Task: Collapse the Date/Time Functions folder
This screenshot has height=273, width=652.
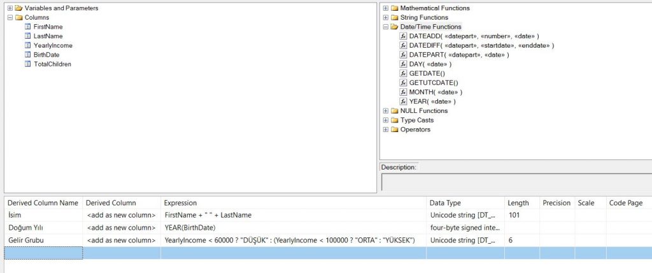Action: (x=386, y=27)
